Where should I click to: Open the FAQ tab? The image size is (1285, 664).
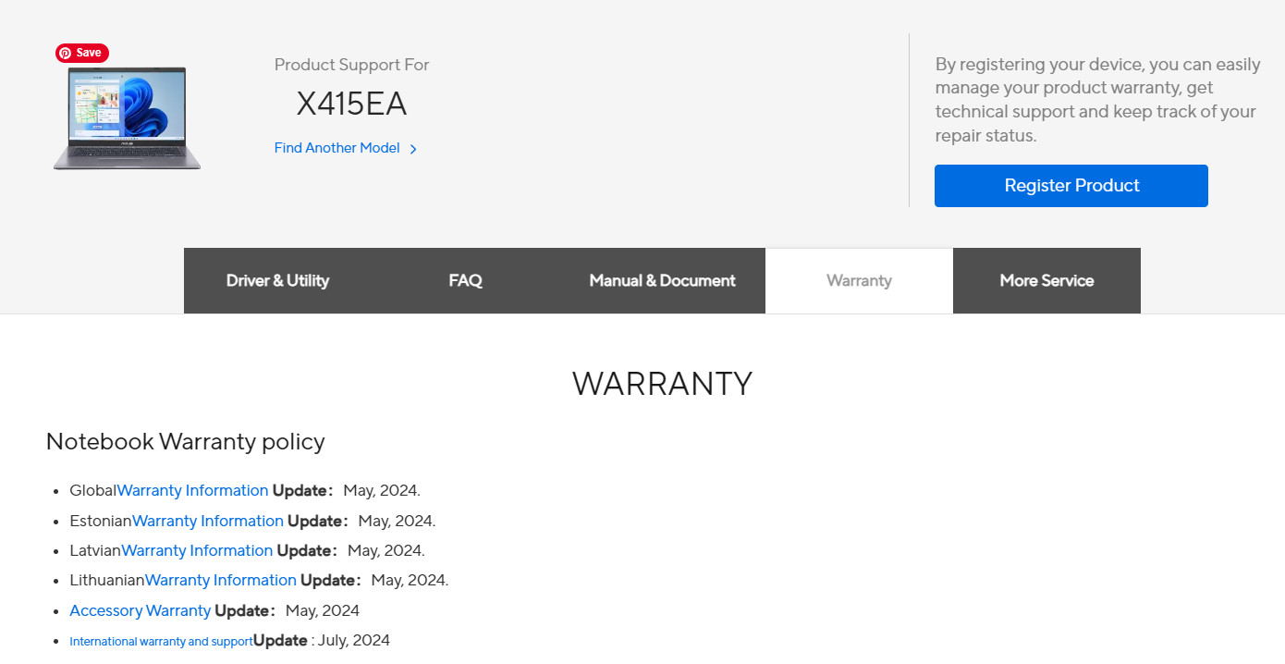point(465,280)
